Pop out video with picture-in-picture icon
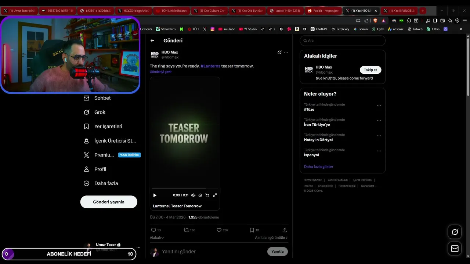Image resolution: width=470 pixels, height=264 pixels. (x=207, y=195)
